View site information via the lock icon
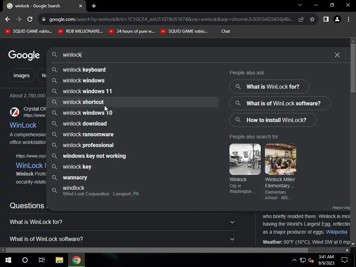 (44, 19)
